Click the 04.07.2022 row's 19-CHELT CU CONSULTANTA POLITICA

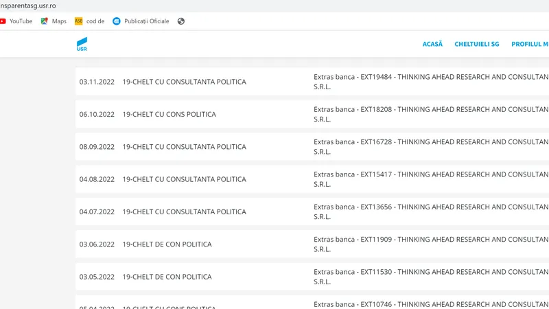click(184, 211)
